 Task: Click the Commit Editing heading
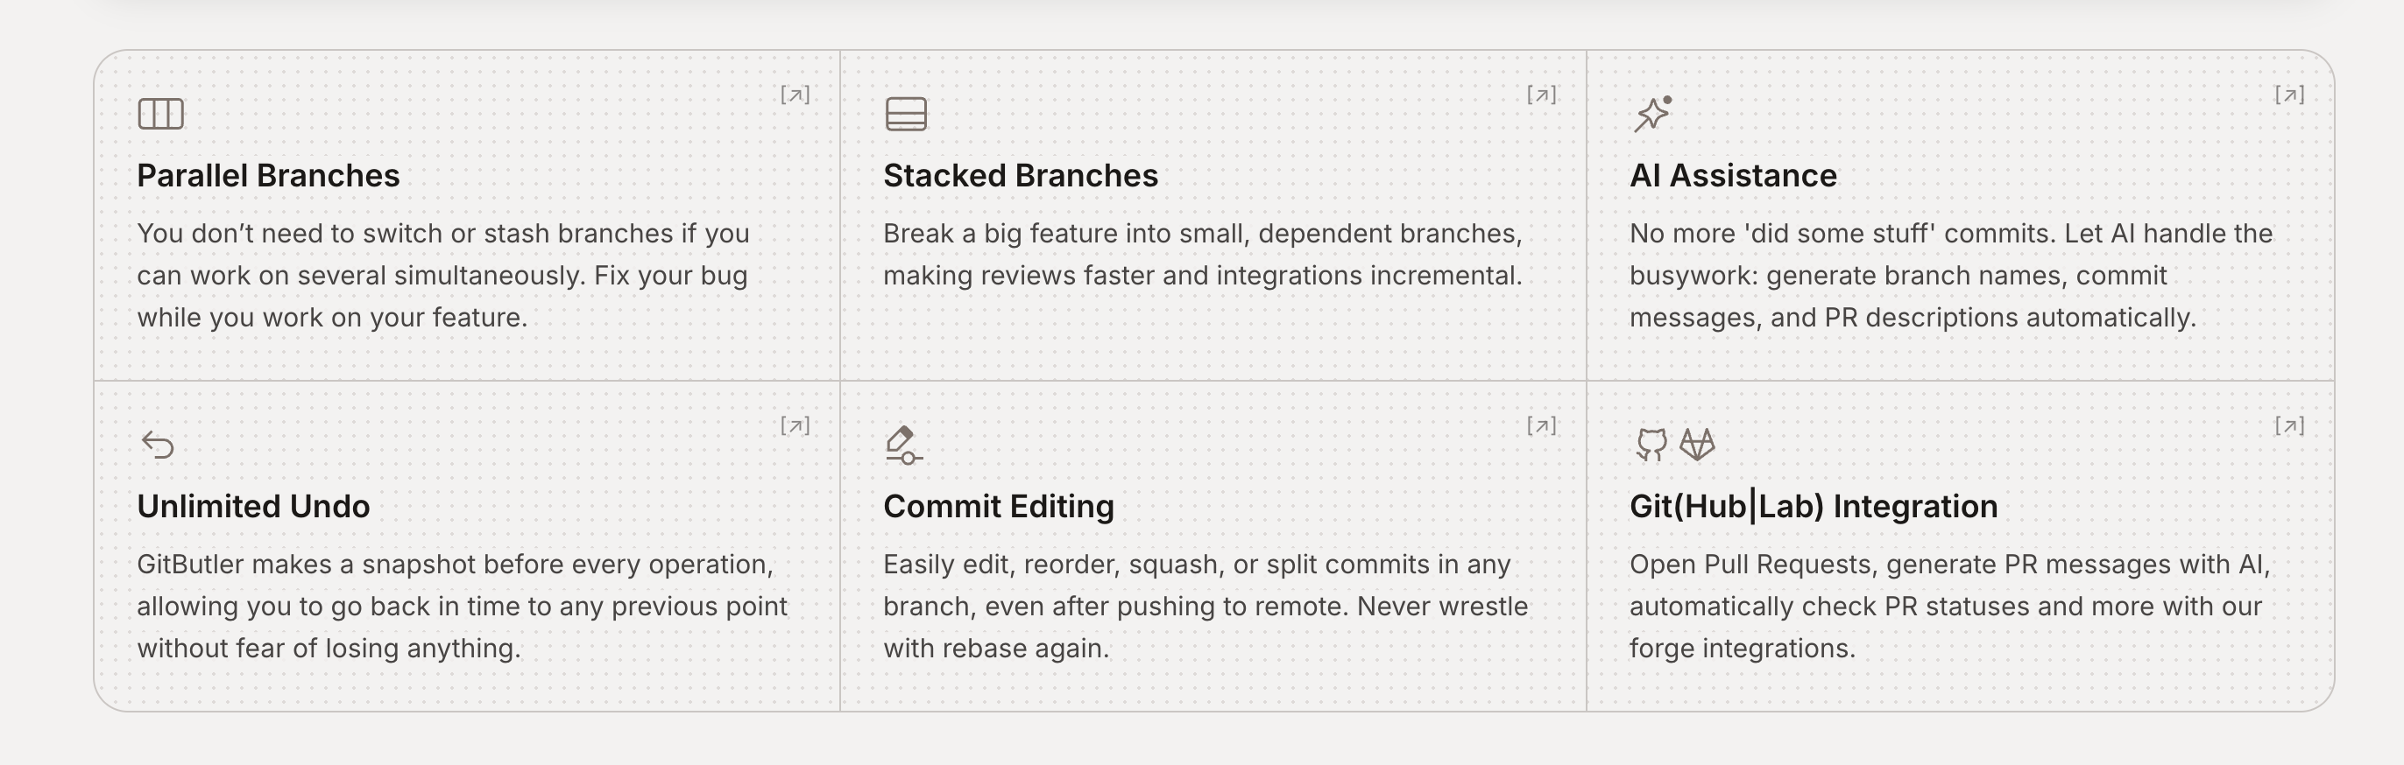[999, 507]
